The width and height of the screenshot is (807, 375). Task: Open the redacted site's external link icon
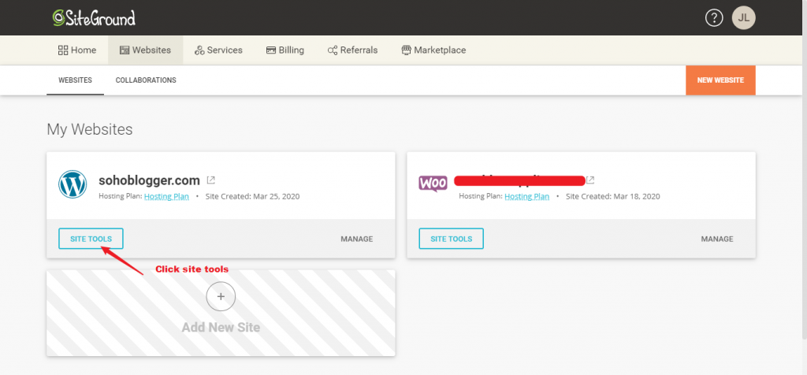(590, 180)
